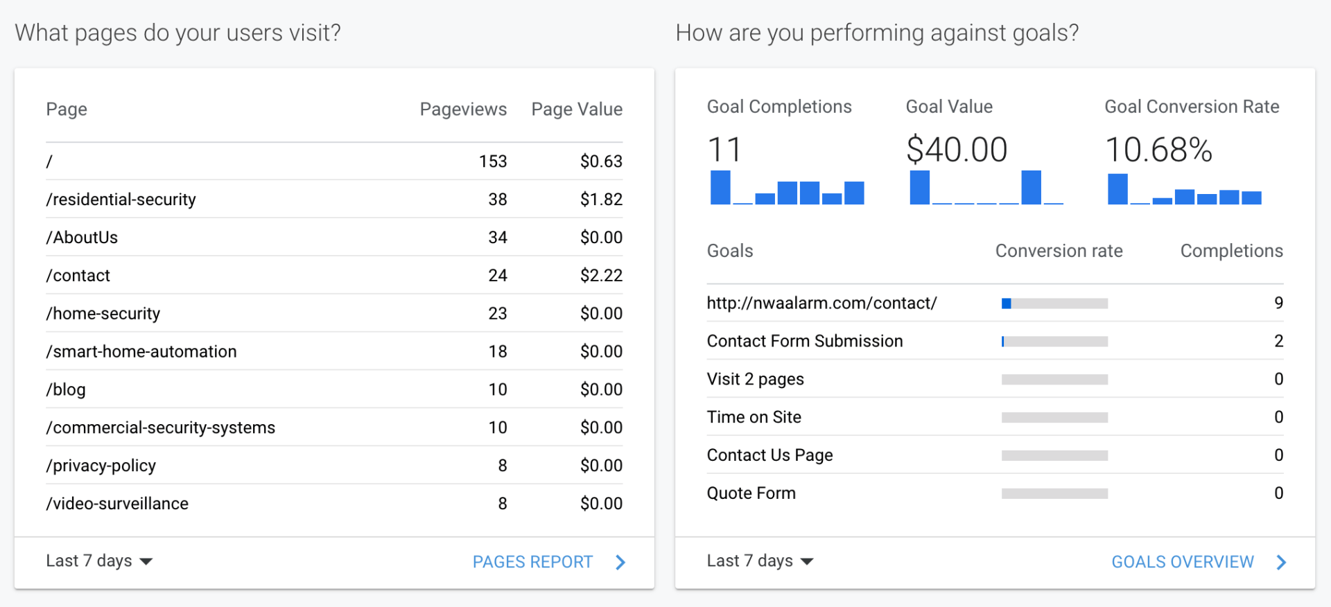The width and height of the screenshot is (1331, 607).
Task: Click the Goal Value sparkline bar chart
Action: tap(986, 188)
